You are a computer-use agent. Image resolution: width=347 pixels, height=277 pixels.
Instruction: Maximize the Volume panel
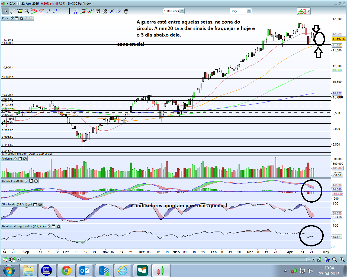click(x=20, y=159)
